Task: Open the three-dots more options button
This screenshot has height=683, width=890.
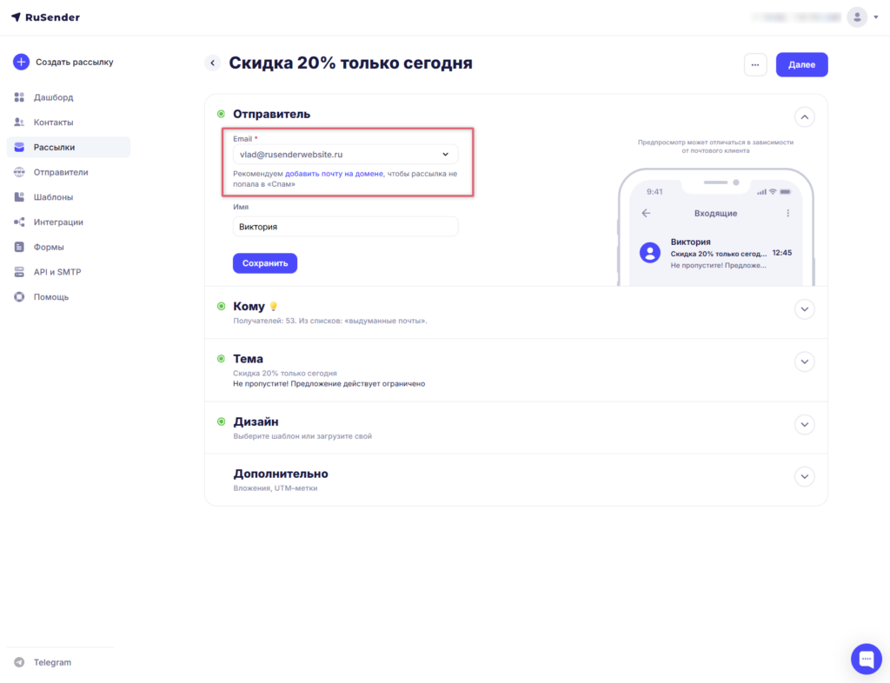Action: (x=755, y=64)
